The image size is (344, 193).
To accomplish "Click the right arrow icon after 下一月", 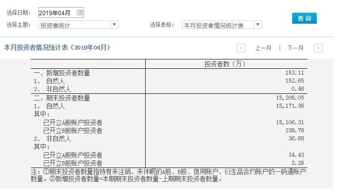I will (x=318, y=48).
